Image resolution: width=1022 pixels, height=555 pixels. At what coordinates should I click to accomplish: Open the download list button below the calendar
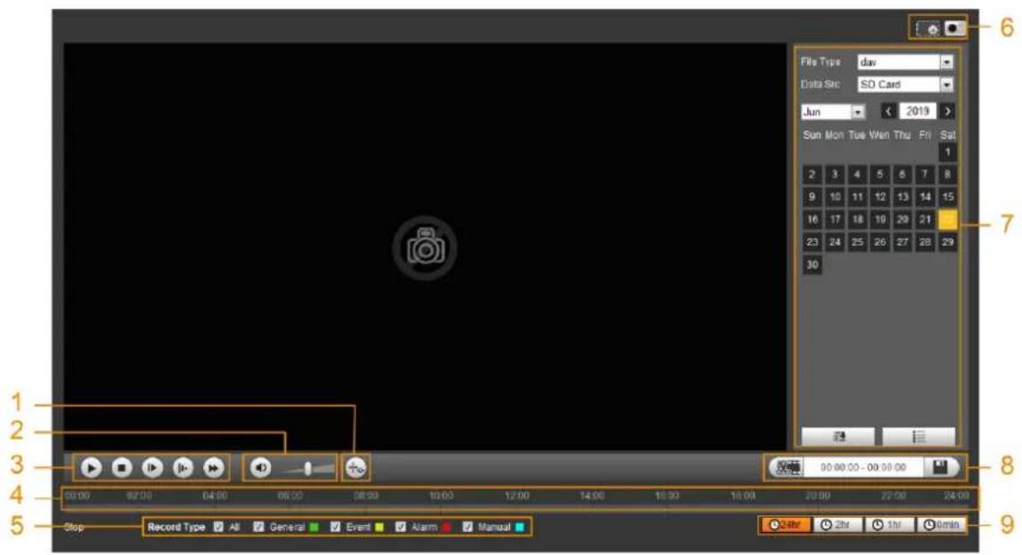(838, 436)
